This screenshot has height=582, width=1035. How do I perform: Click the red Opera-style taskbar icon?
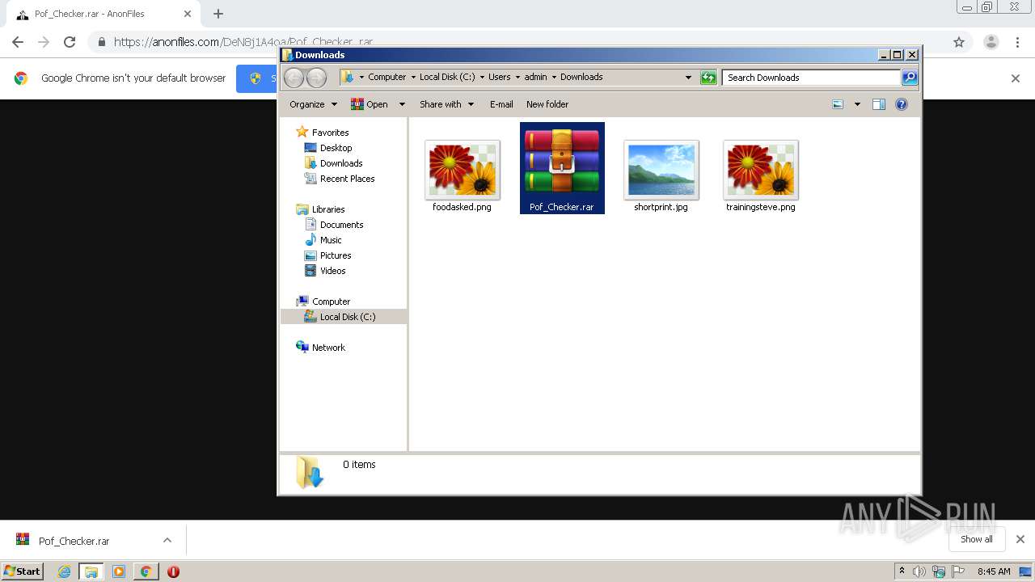(173, 571)
